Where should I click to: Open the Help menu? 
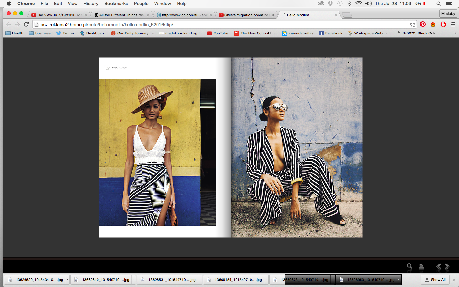[182, 4]
